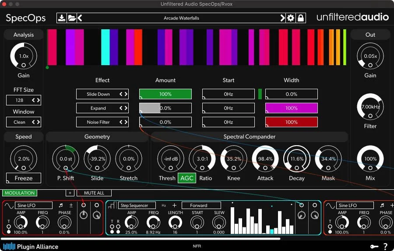Click the Slide Down Start 0Hz field
Screen dimensions: 394x251
coord(229,94)
